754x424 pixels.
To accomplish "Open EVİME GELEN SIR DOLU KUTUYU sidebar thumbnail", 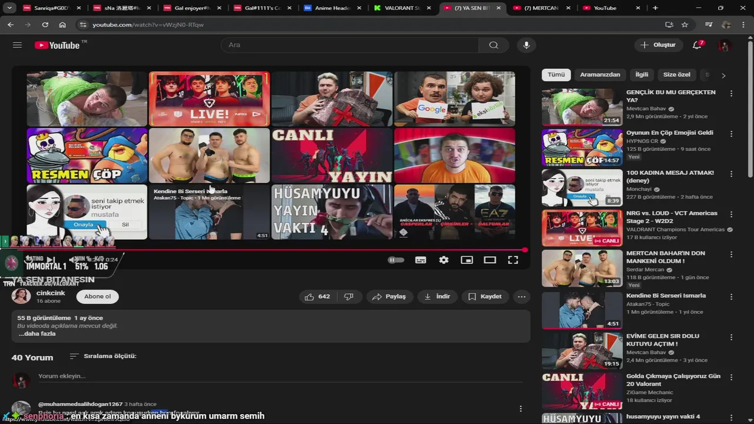I will (x=582, y=350).
